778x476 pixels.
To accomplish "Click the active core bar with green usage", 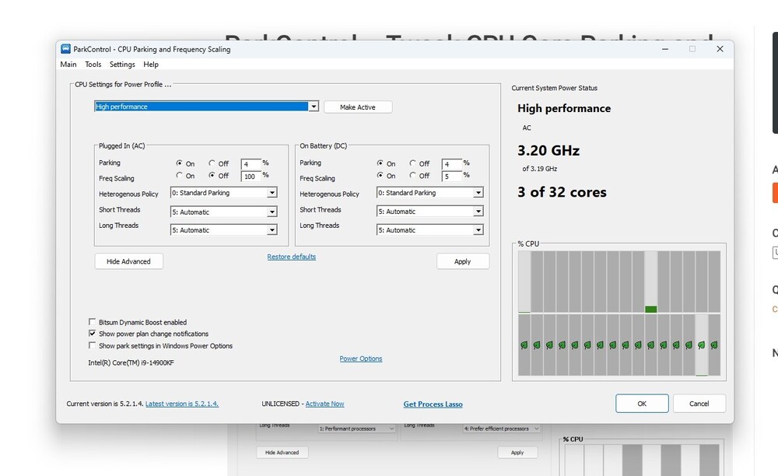I will pyautogui.click(x=651, y=282).
